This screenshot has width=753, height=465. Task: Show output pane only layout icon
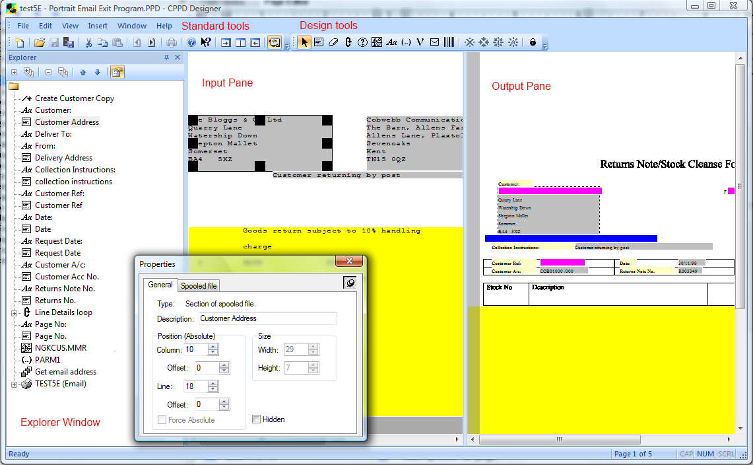pyautogui.click(x=255, y=42)
